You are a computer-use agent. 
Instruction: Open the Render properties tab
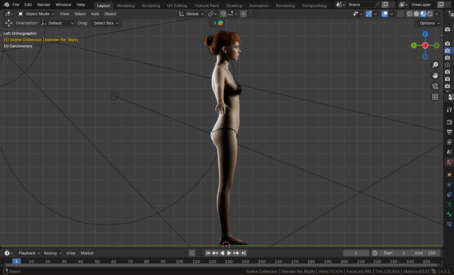tap(449, 122)
